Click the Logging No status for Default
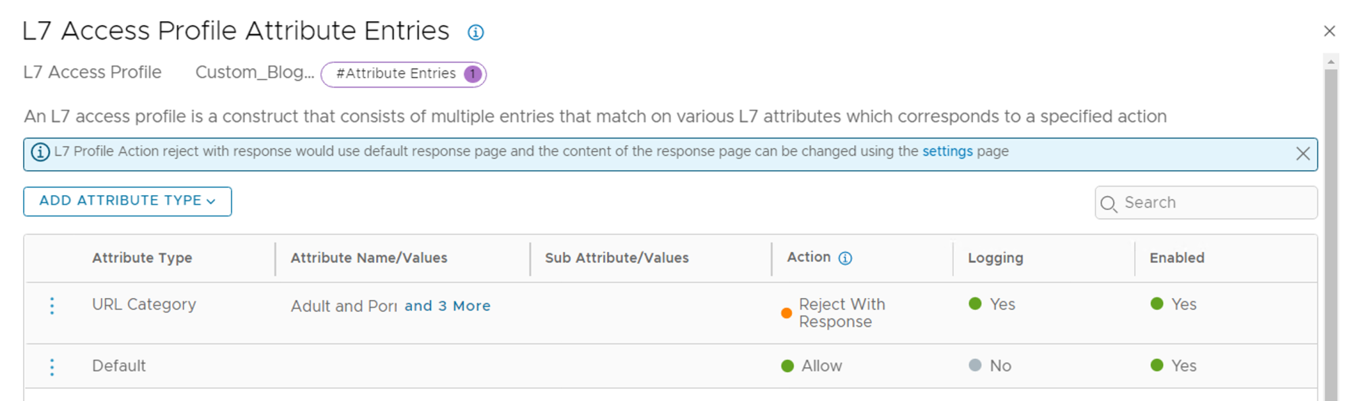Viewport: 1351px width, 401px height. tap(990, 365)
